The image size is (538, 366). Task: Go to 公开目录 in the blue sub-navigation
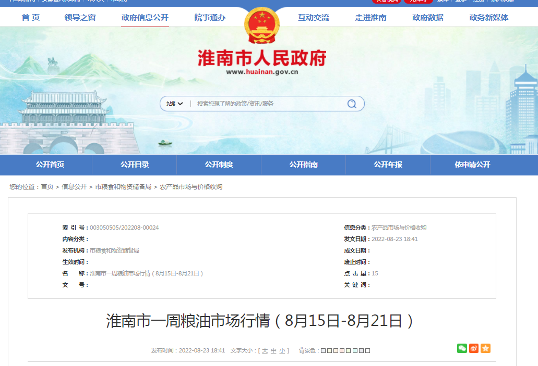coord(134,165)
